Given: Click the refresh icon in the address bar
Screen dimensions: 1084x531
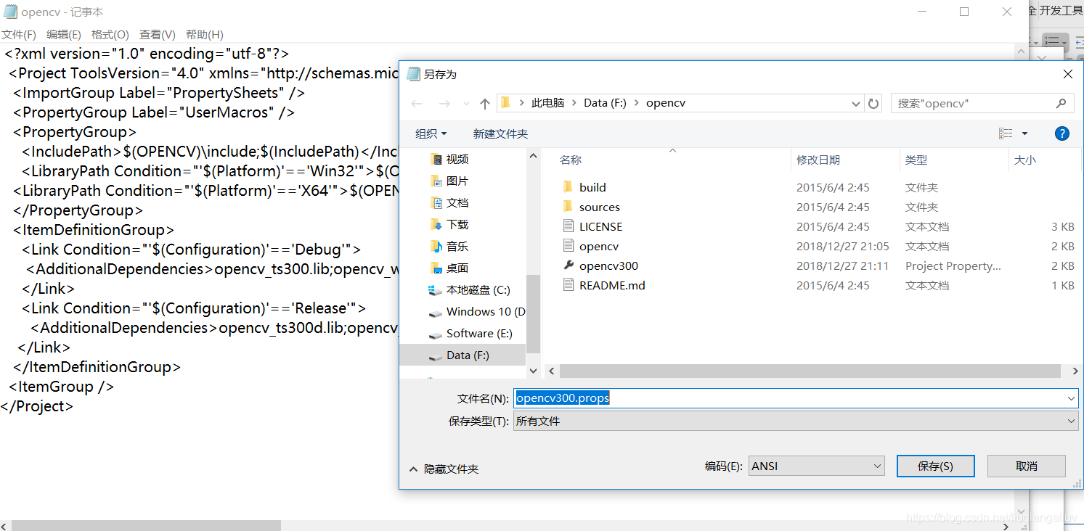Looking at the screenshot, I should click(873, 103).
